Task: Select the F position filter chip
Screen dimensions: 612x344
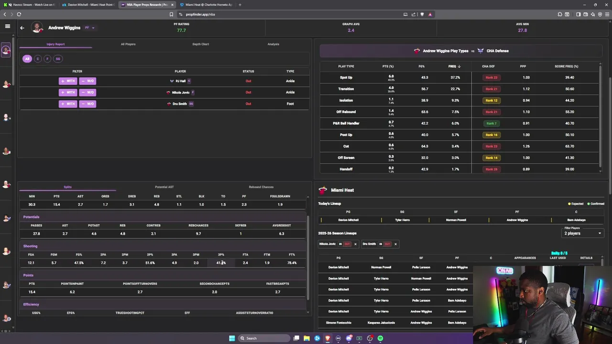Action: 47,59
